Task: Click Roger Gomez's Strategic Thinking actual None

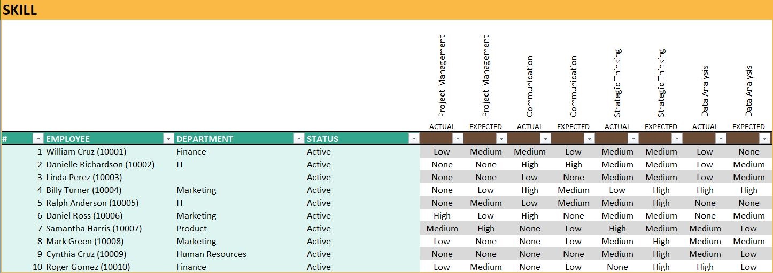Action: pos(617,267)
